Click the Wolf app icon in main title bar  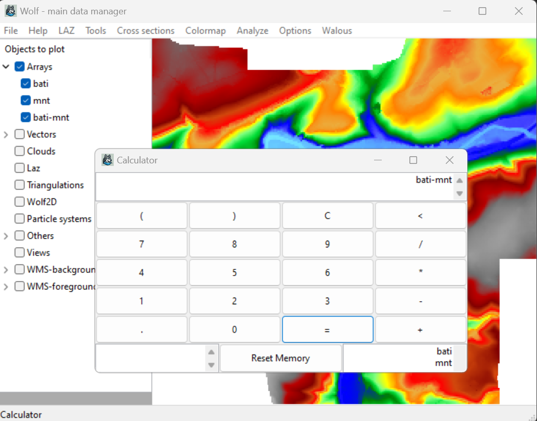tap(10, 11)
